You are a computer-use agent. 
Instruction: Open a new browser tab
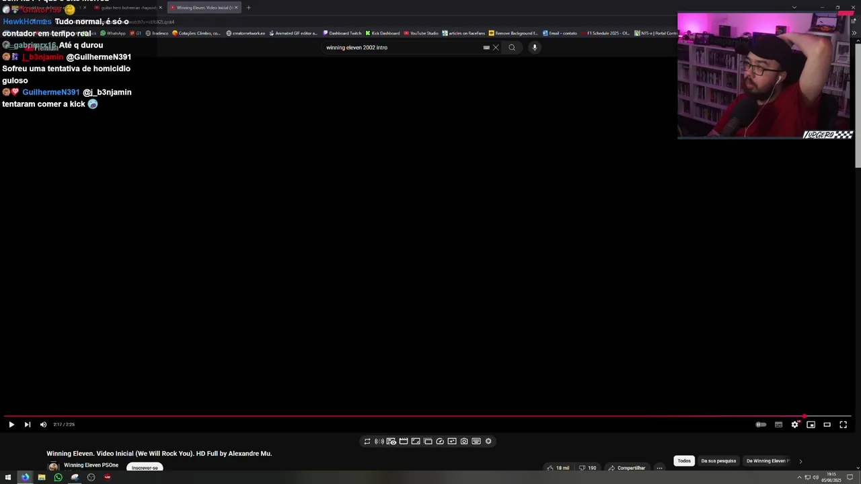coord(248,7)
